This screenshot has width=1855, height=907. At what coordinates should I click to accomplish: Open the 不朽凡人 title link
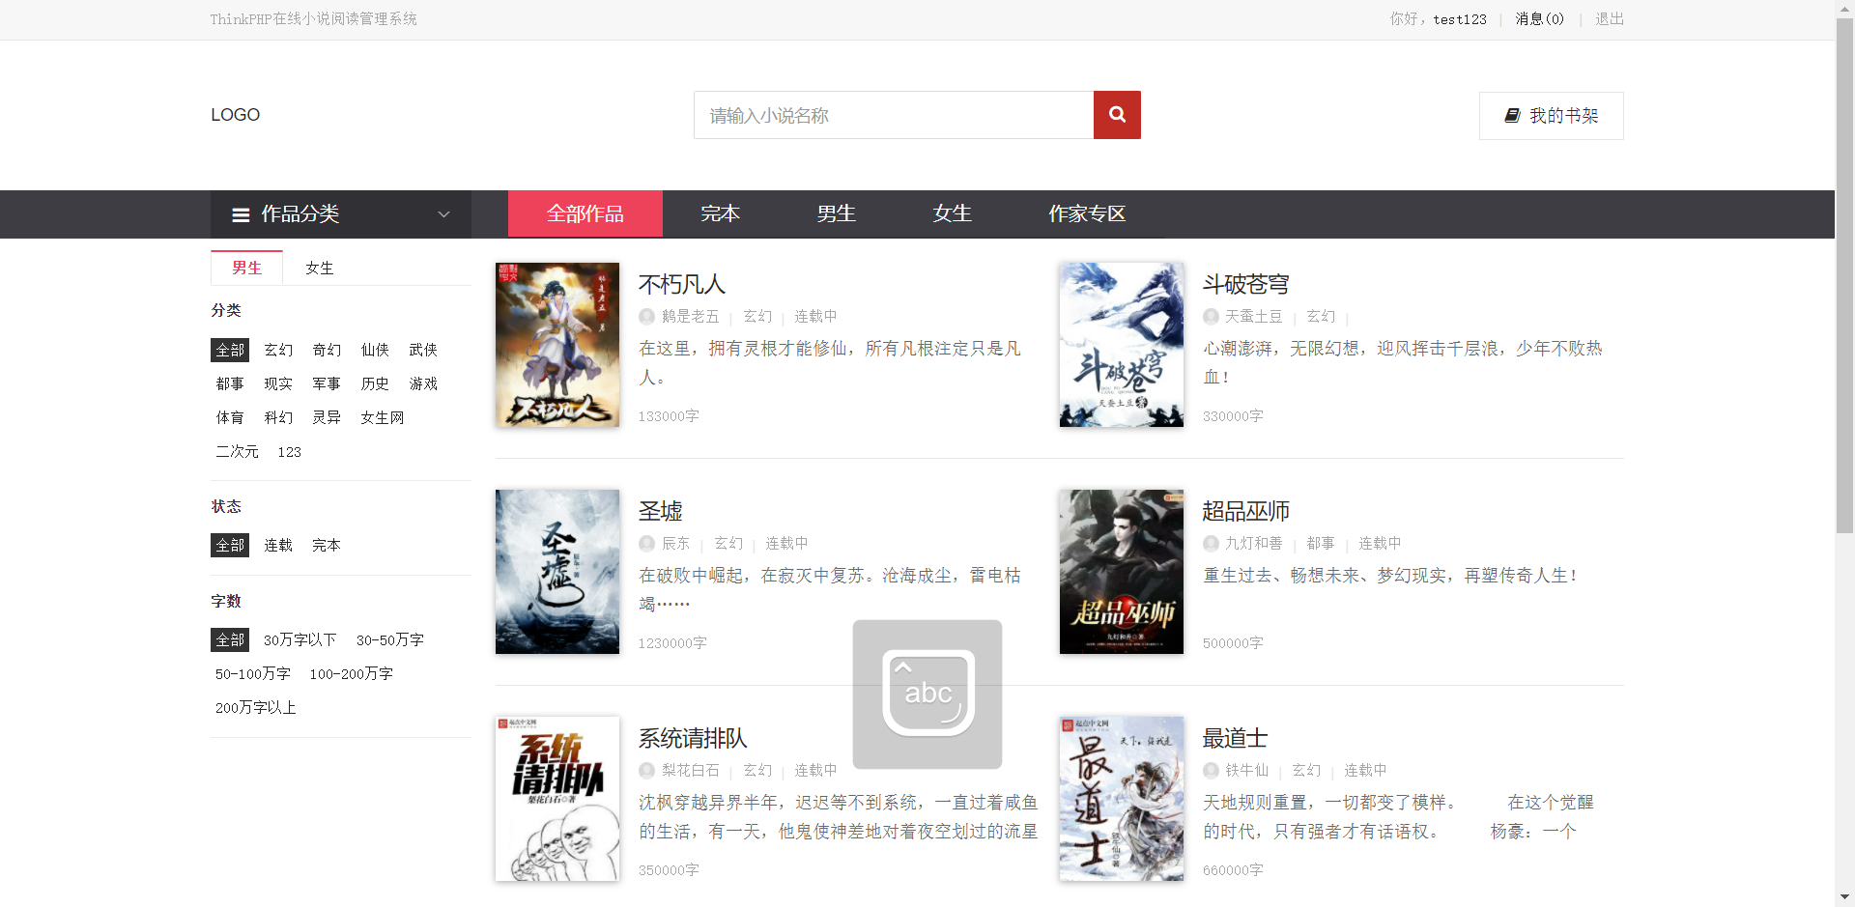click(x=682, y=284)
